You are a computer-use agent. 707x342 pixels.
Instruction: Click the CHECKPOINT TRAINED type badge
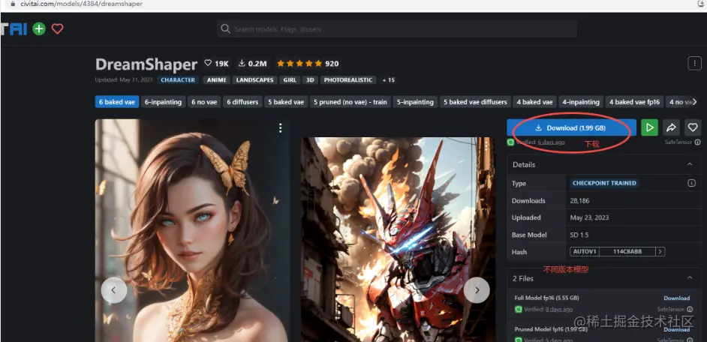pyautogui.click(x=604, y=183)
